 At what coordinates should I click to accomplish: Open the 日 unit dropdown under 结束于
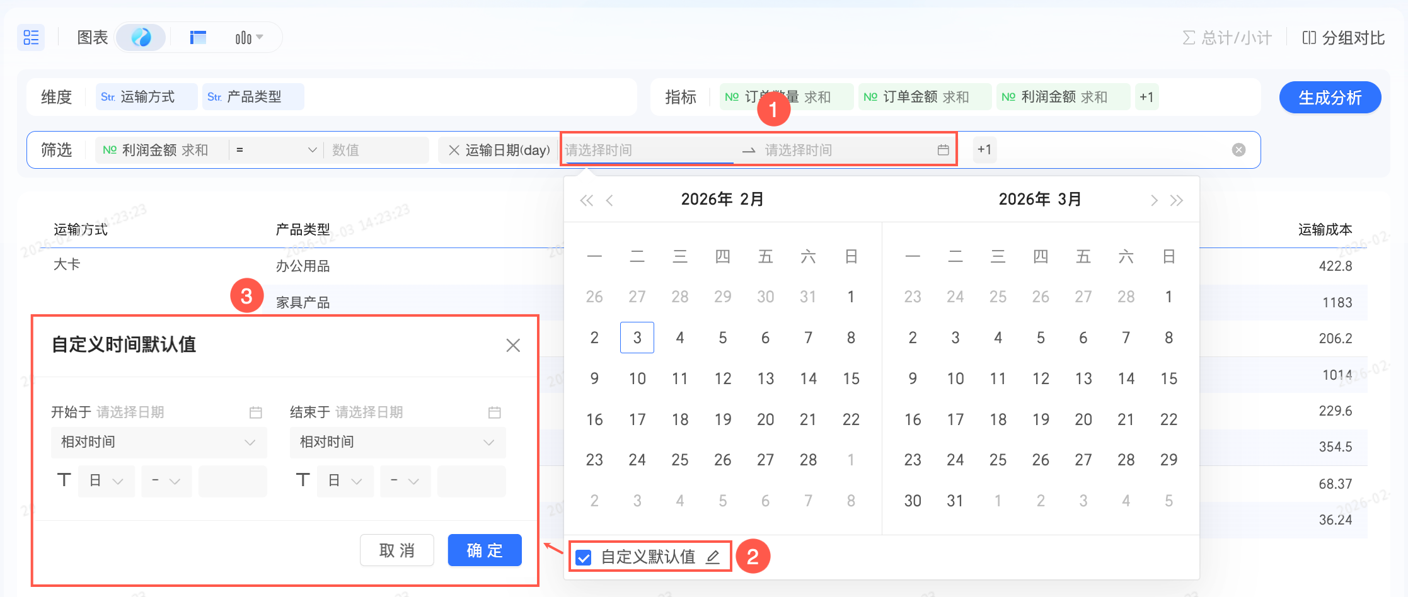tap(345, 482)
